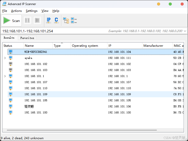Click name cell 192.168.101.107
Image resolution: width=188 pixels, height=141 pixels.
pos(36,82)
